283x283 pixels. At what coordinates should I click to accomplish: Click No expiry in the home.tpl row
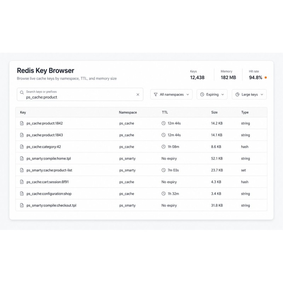169,158
